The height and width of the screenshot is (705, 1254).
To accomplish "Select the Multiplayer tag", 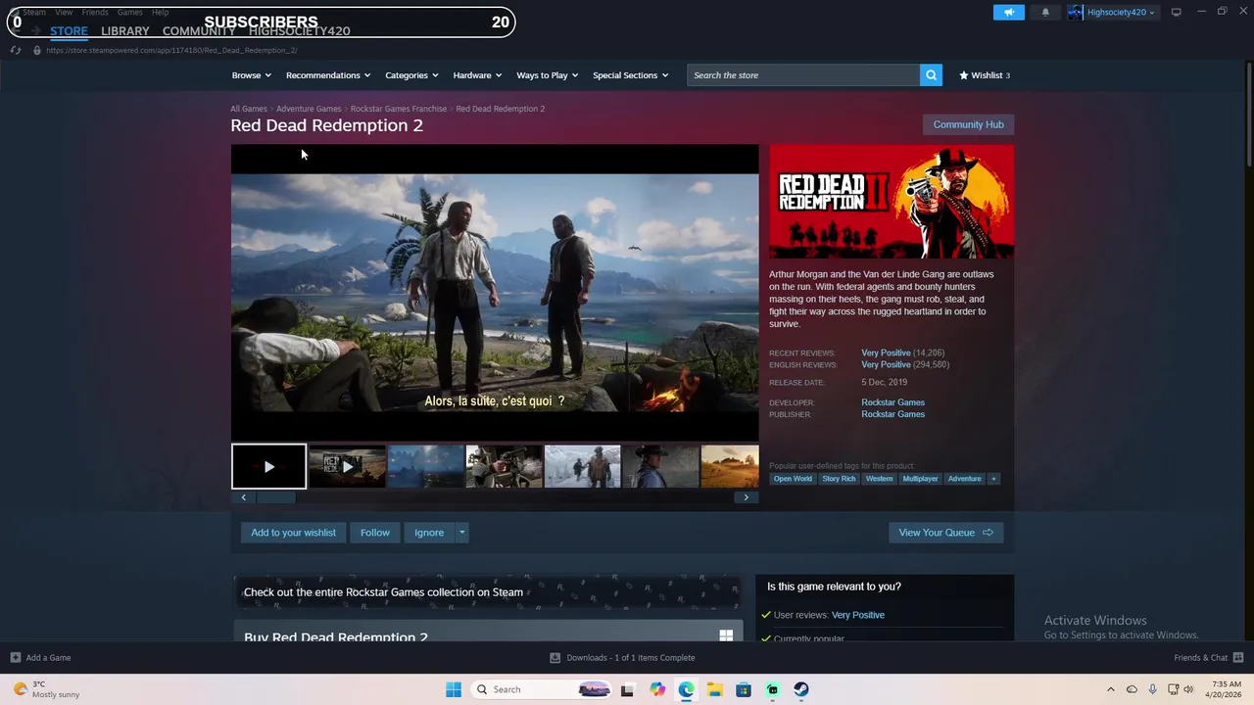I will [920, 479].
